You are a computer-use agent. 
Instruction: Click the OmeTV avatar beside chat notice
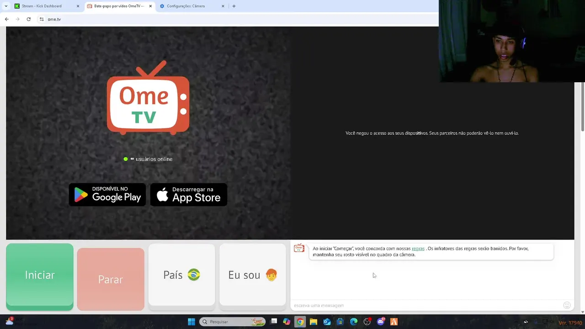[299, 248]
